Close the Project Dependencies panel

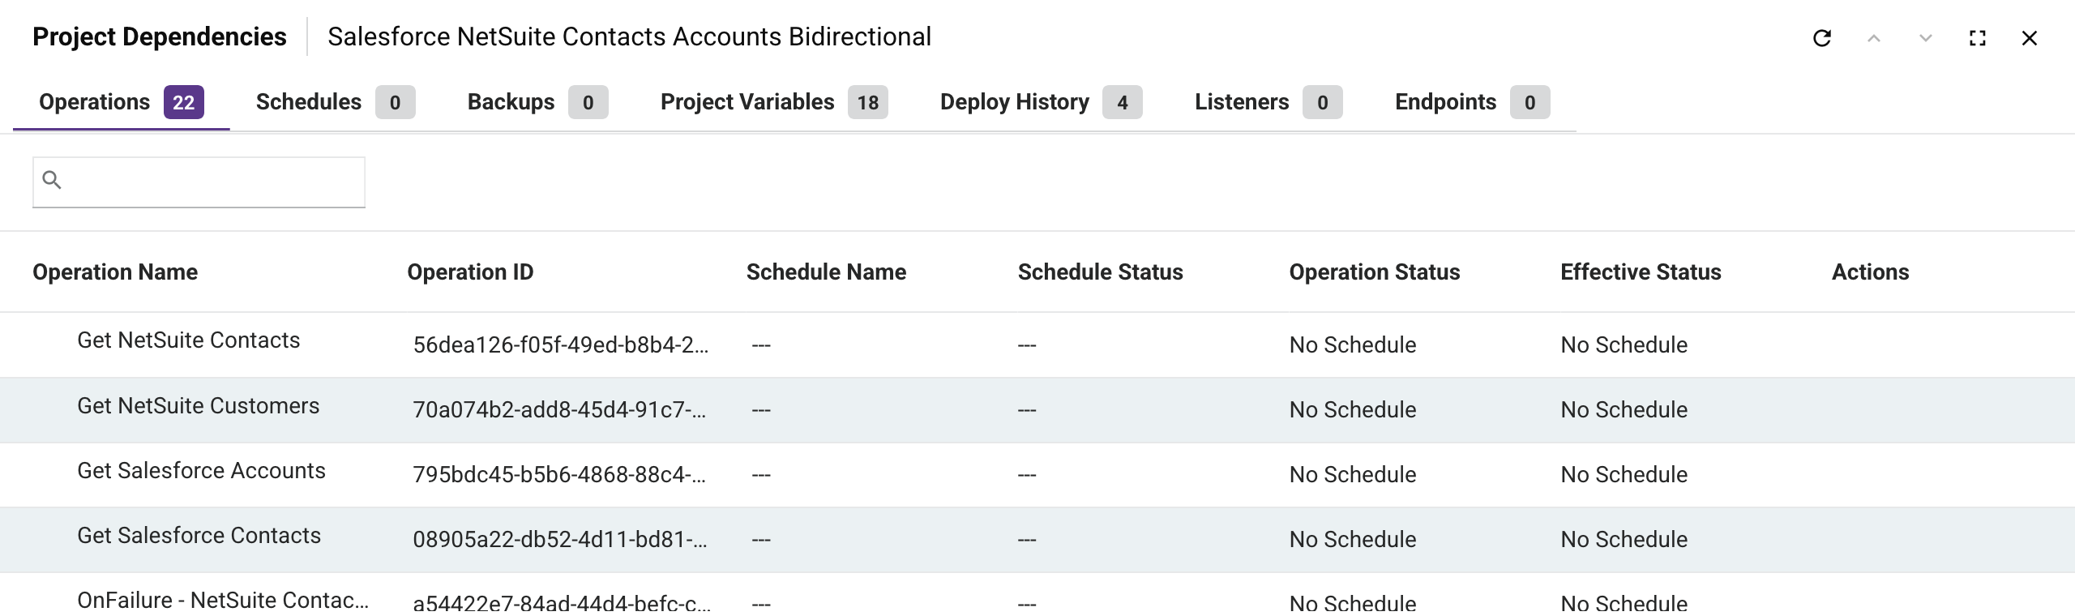2029,38
